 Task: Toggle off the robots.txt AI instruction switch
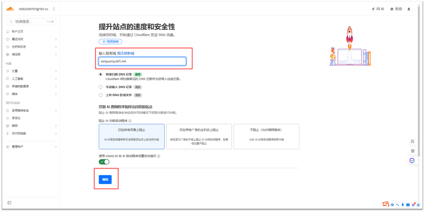pyautogui.click(x=104, y=162)
